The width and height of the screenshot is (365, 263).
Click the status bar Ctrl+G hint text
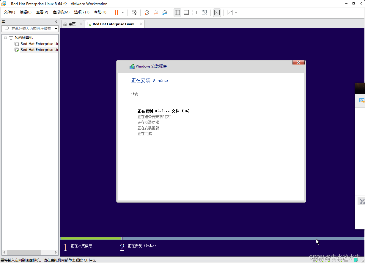(x=49, y=260)
